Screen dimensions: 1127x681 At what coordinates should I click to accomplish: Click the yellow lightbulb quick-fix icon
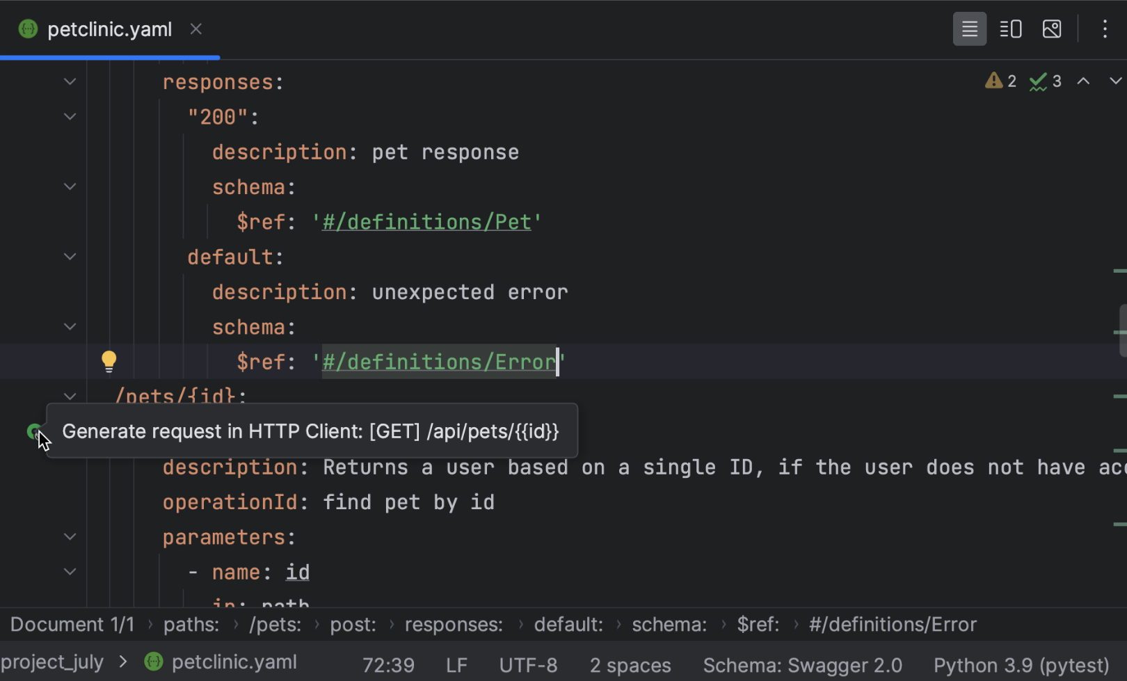point(109,361)
